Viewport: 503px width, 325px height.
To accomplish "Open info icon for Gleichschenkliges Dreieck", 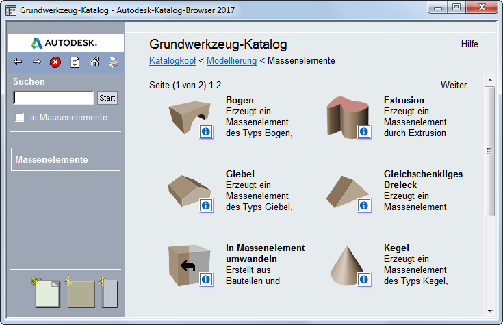I will [364, 205].
